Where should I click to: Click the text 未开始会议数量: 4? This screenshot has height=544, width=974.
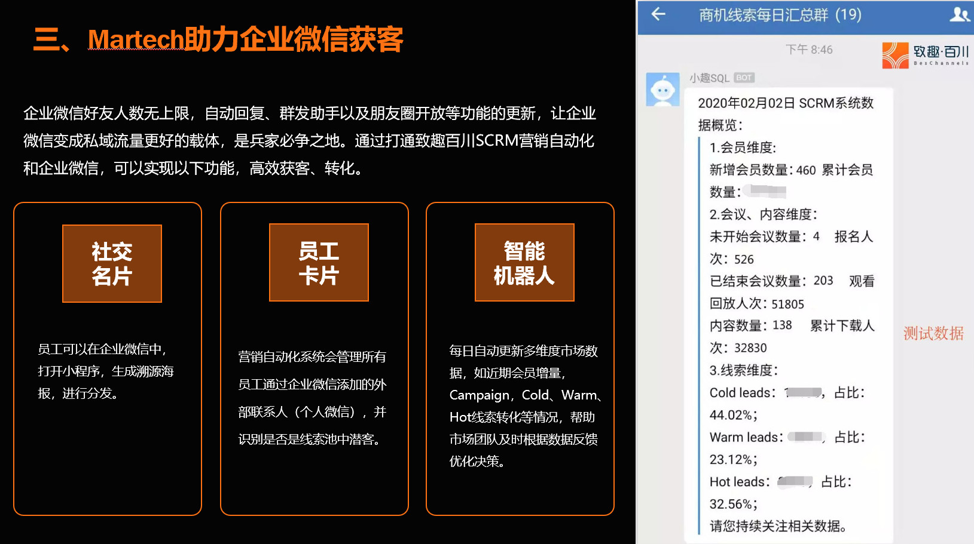[x=764, y=236]
